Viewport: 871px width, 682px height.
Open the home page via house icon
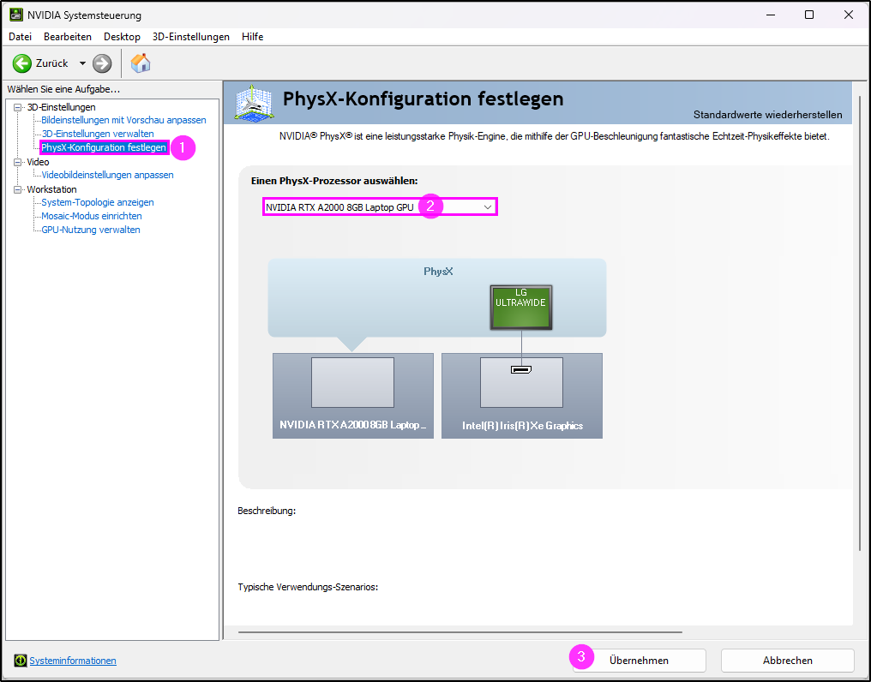click(x=141, y=63)
